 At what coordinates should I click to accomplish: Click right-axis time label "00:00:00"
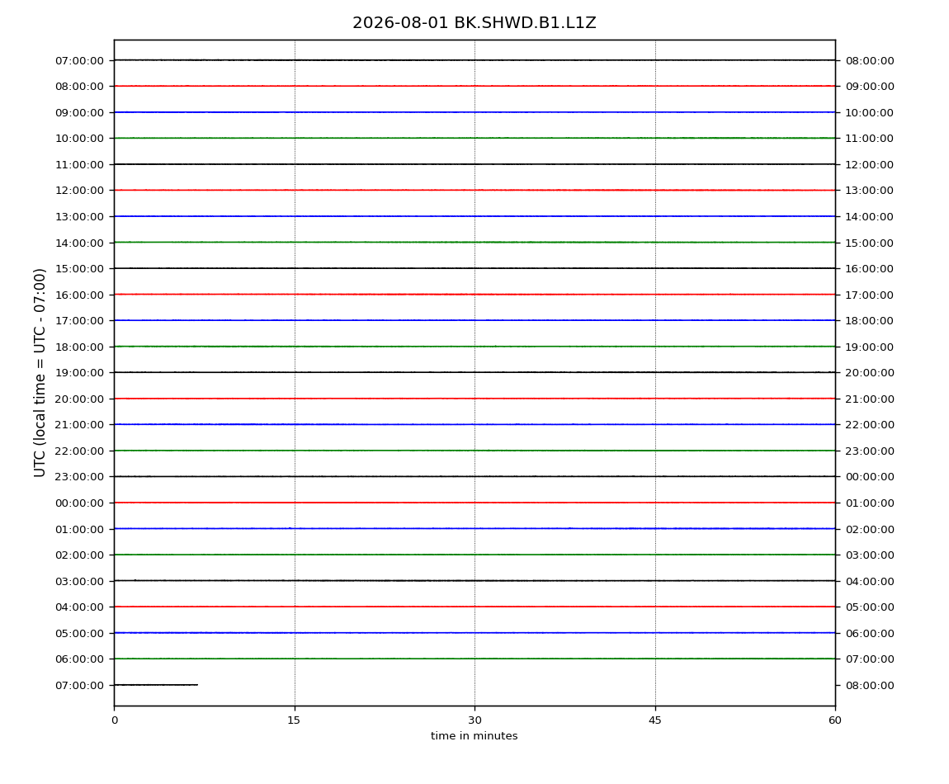click(870, 477)
